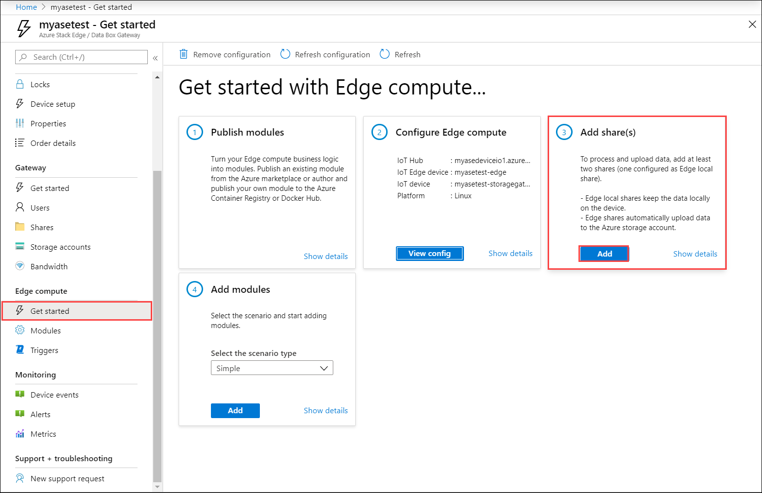Click the View config button

(x=429, y=254)
